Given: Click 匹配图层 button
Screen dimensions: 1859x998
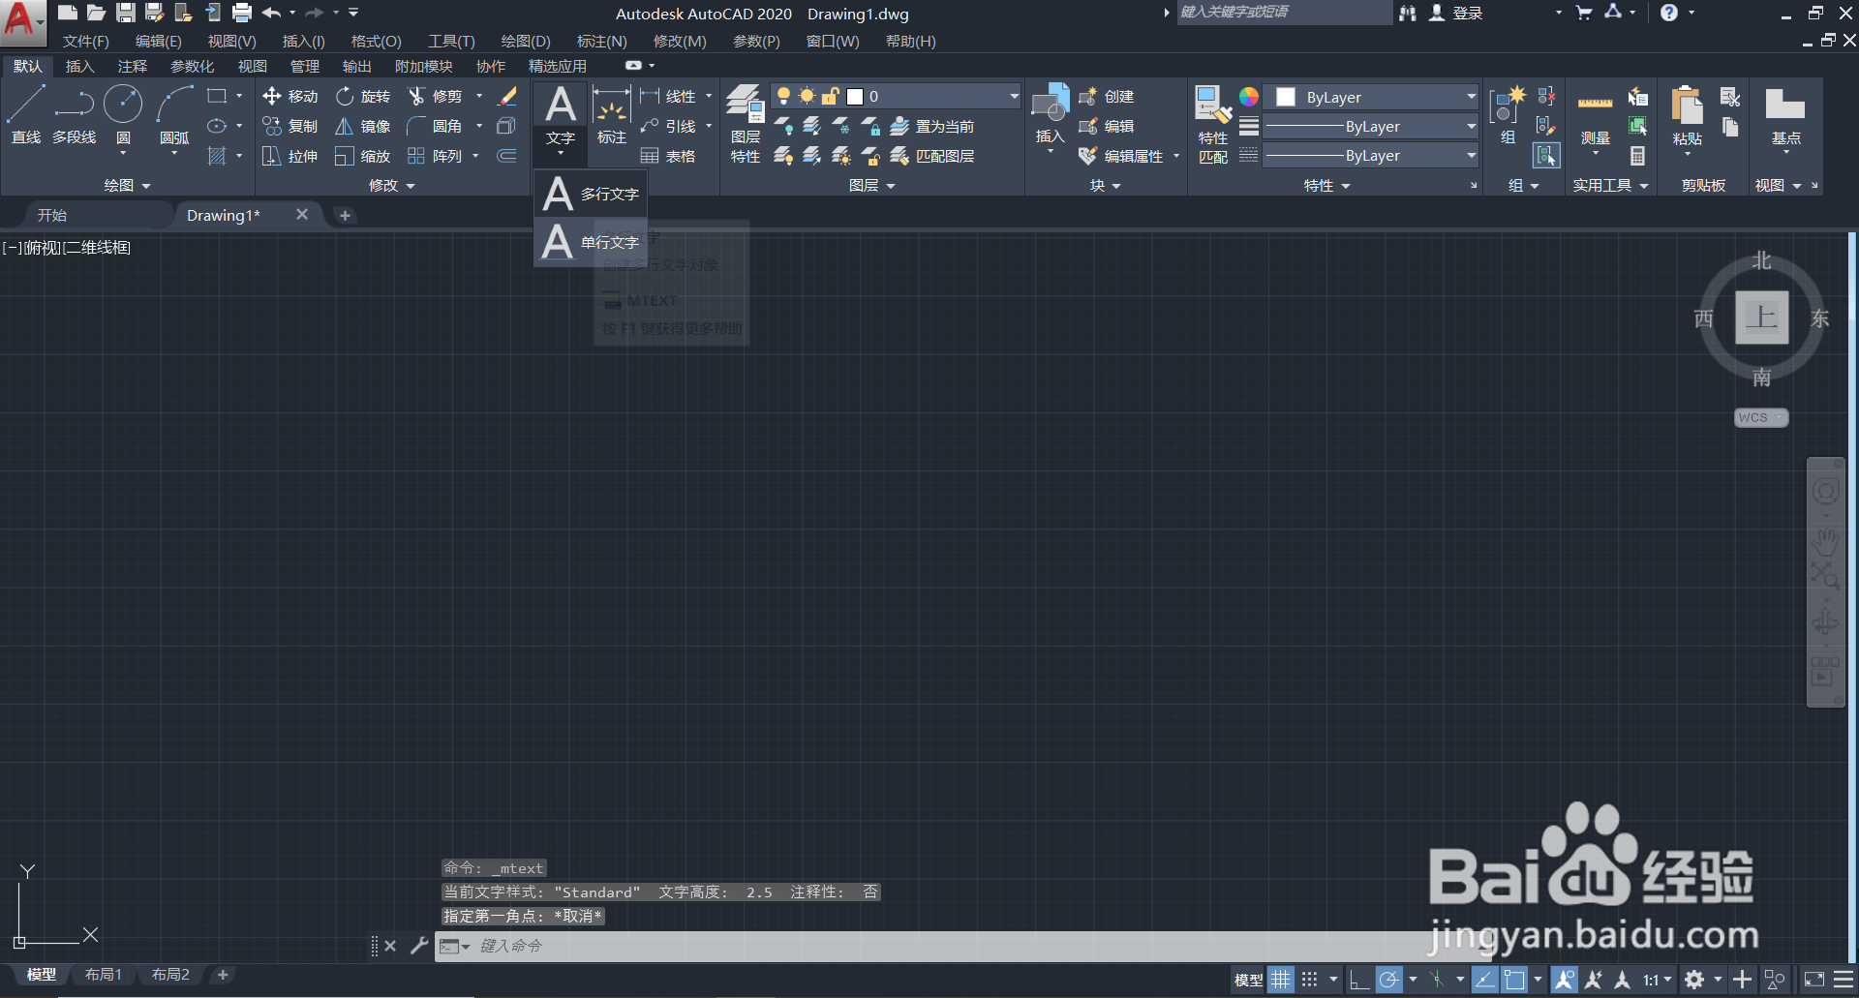Looking at the screenshot, I should [932, 156].
